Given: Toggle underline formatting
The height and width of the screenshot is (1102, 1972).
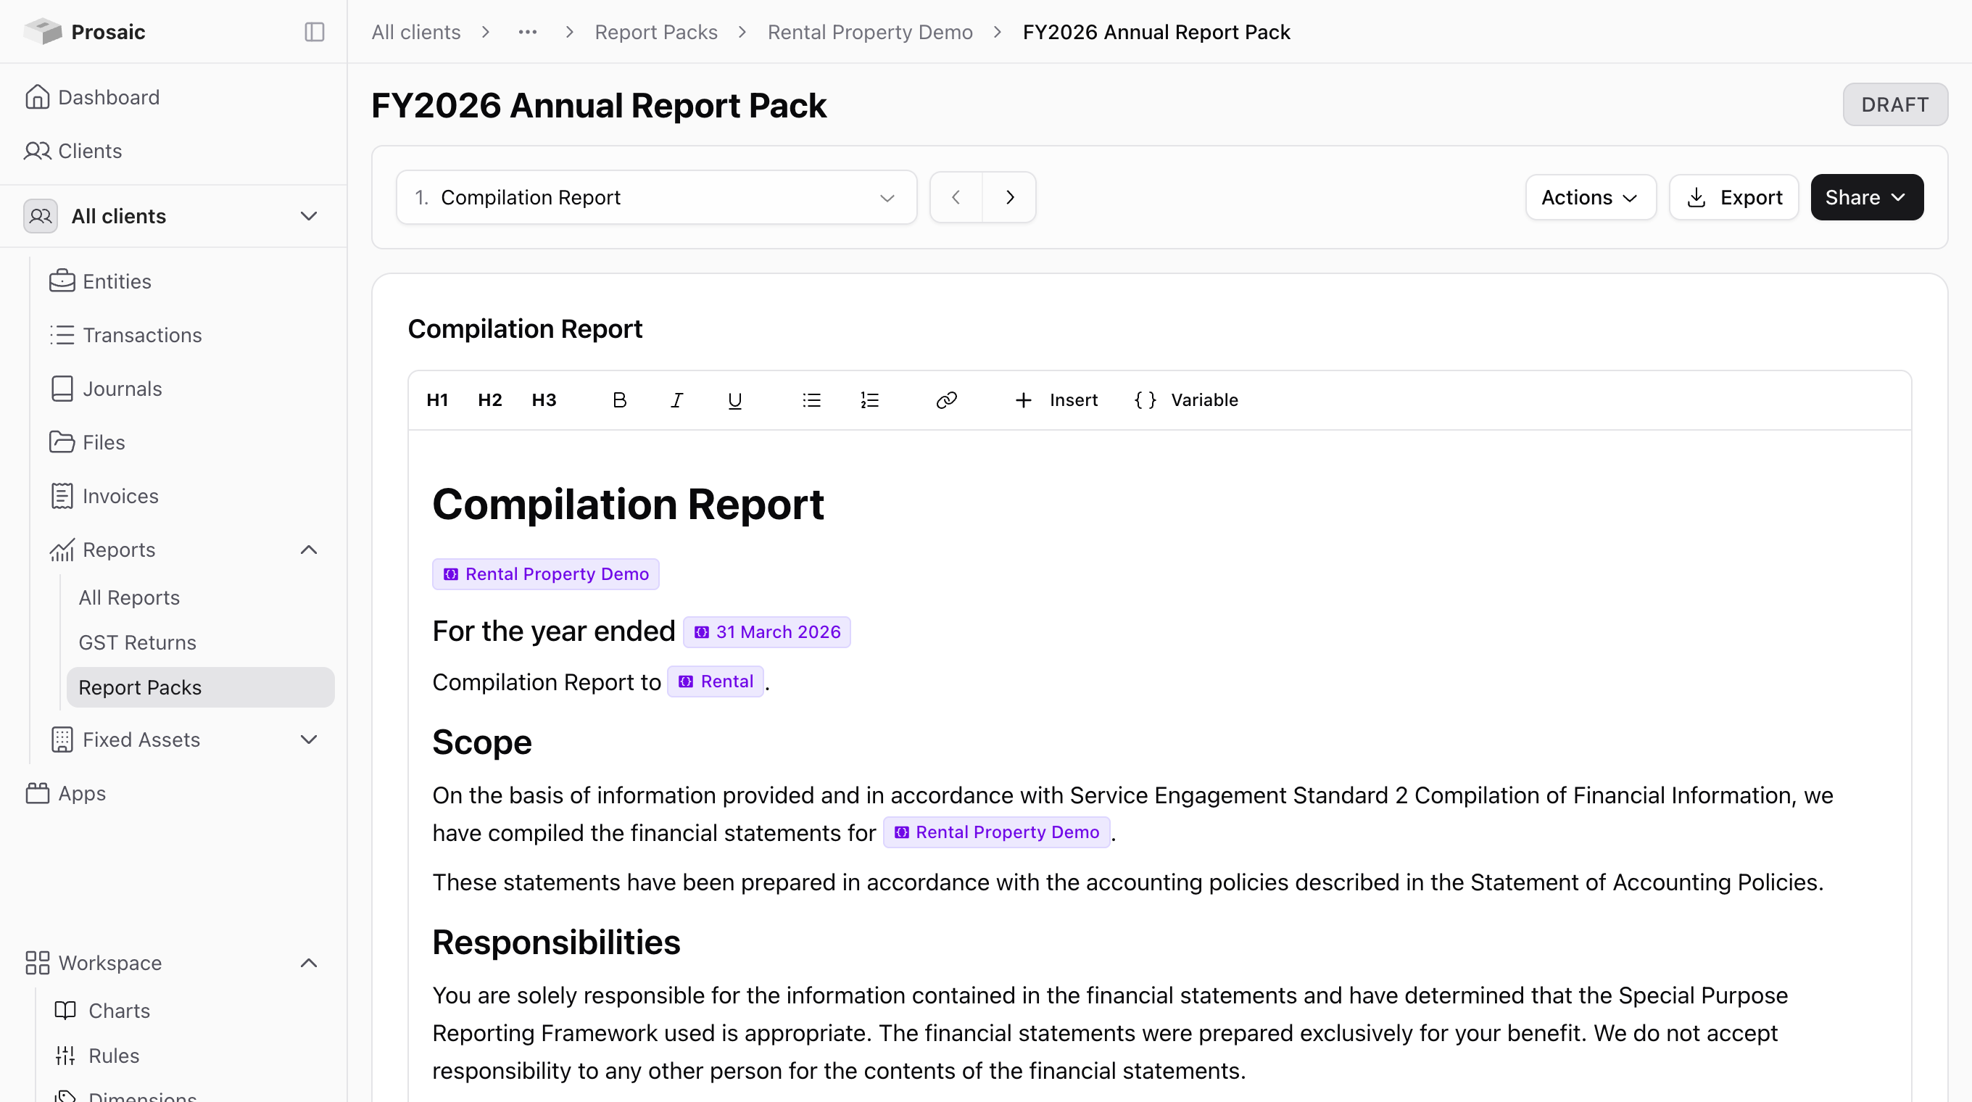Looking at the screenshot, I should (x=735, y=400).
